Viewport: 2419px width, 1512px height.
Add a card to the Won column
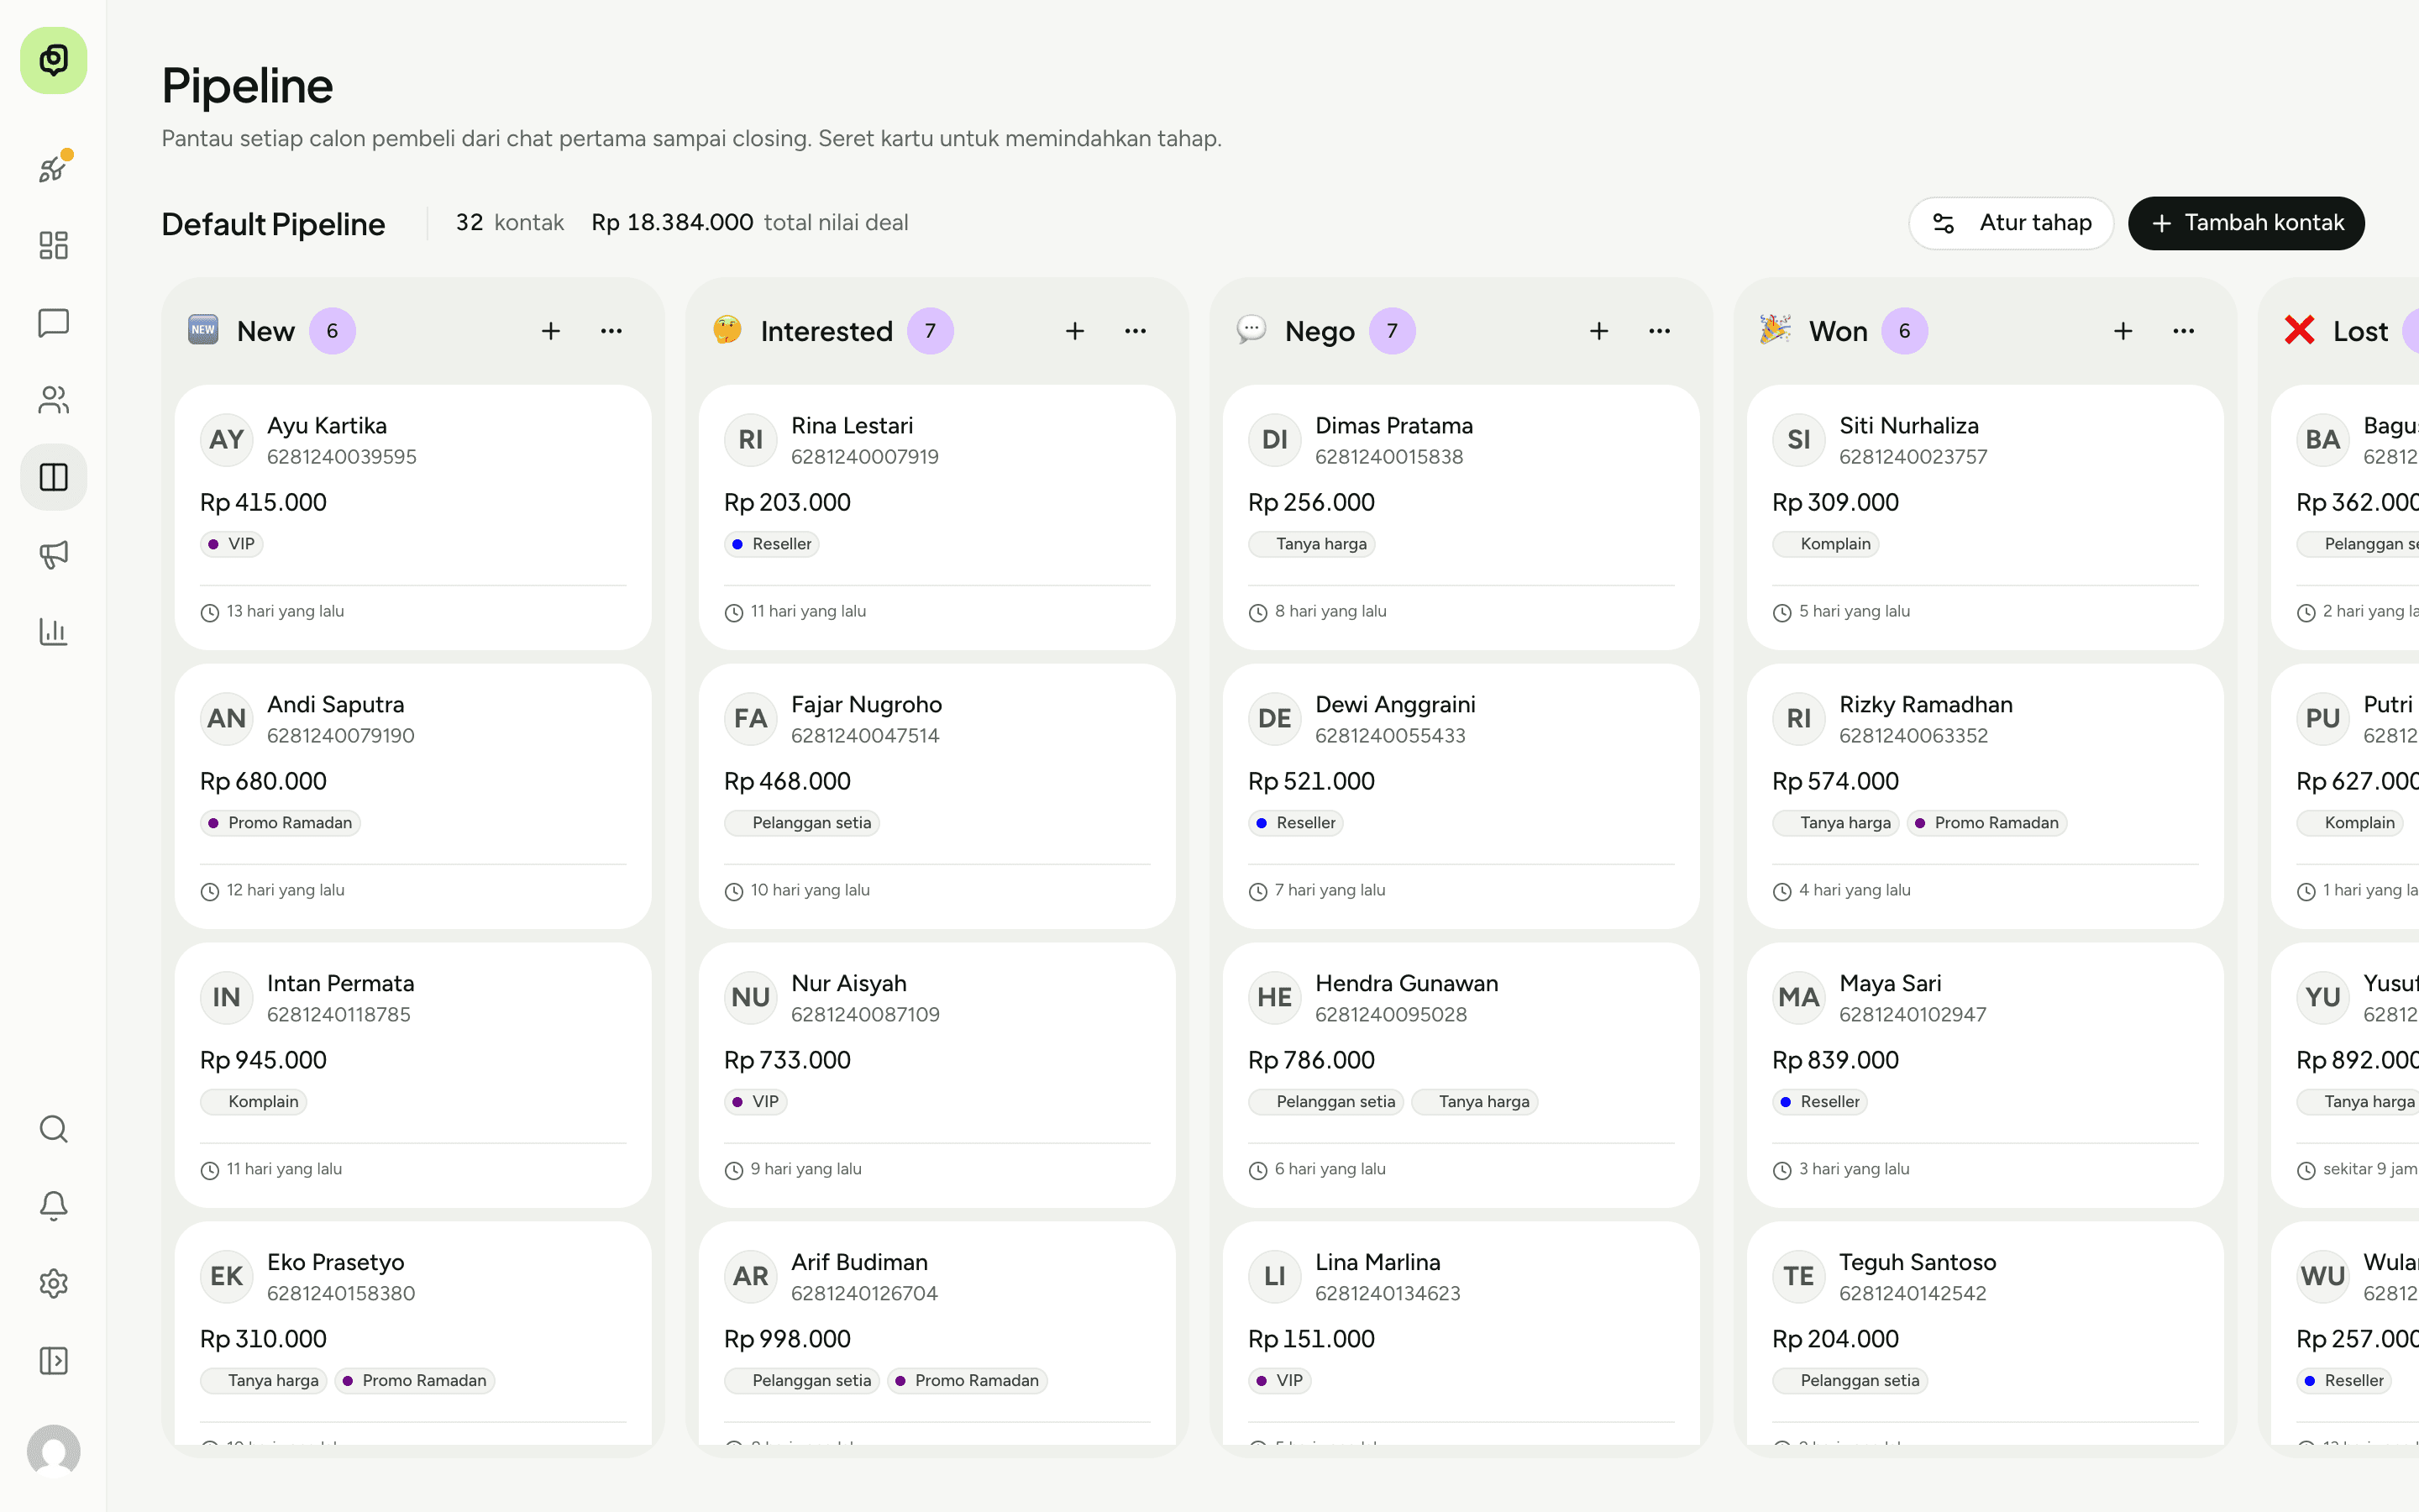point(2123,331)
